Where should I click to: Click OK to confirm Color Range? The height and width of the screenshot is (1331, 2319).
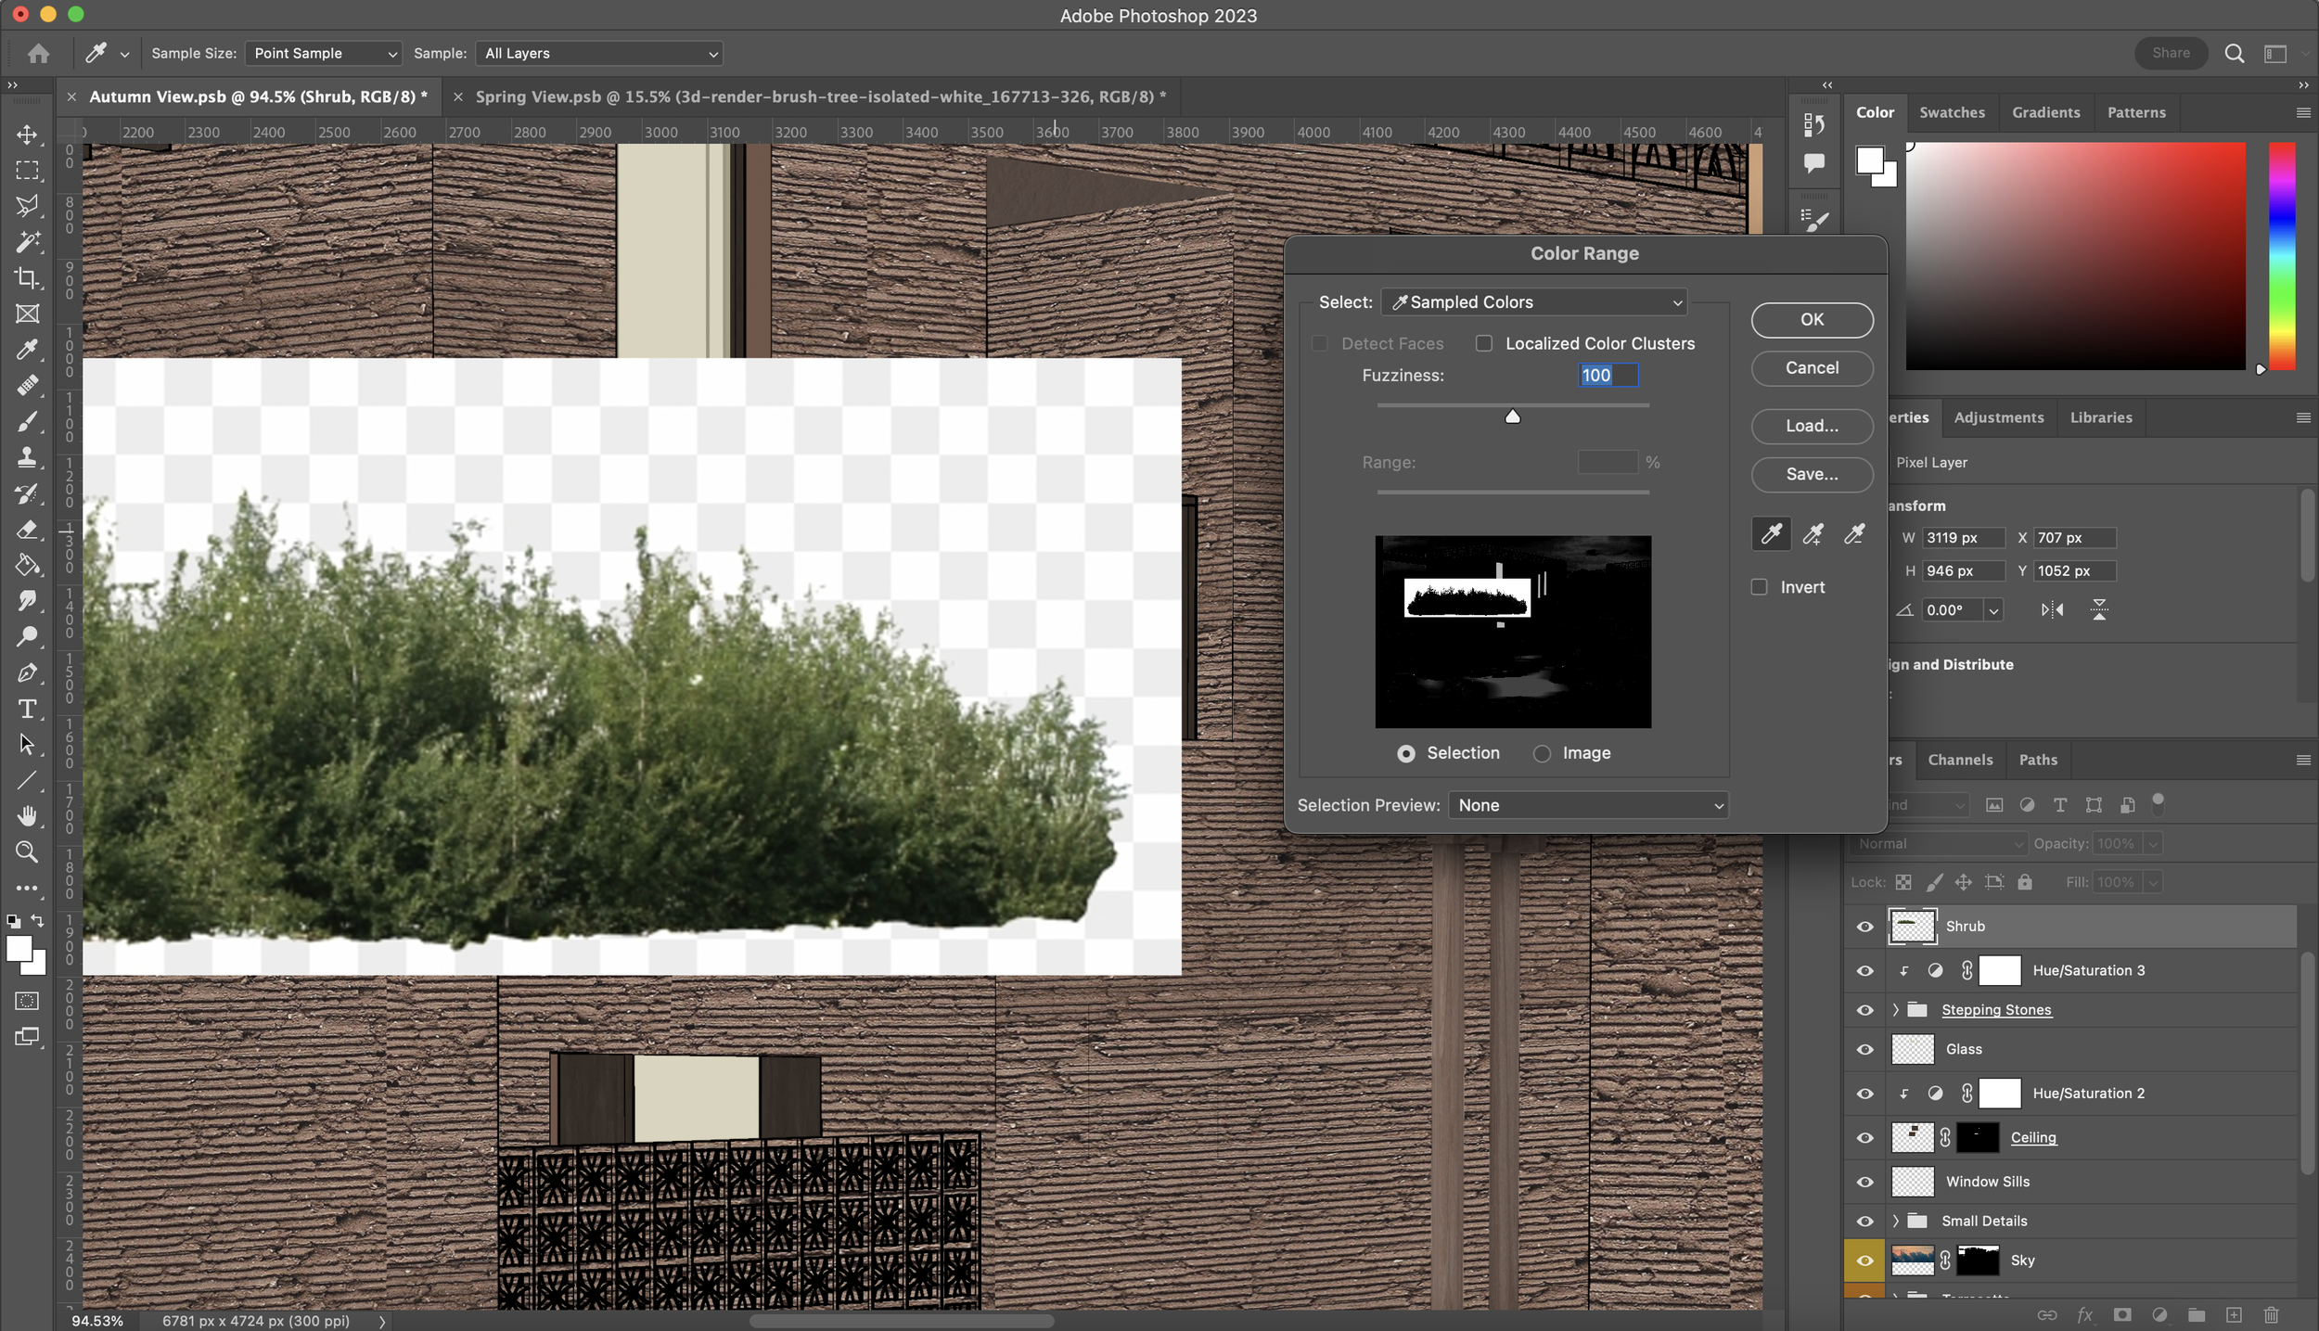[x=1813, y=318]
